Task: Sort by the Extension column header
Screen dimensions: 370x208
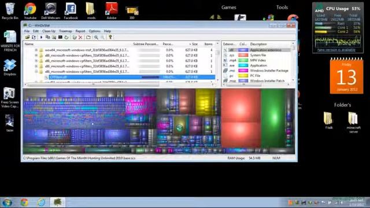Action: pos(230,44)
